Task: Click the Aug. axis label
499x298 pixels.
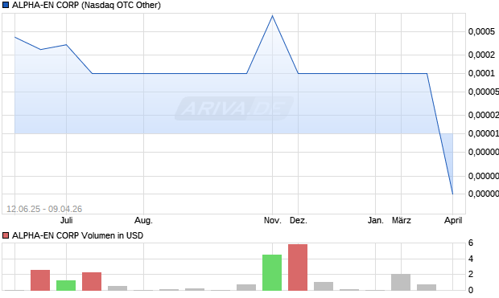Action: coord(143,220)
